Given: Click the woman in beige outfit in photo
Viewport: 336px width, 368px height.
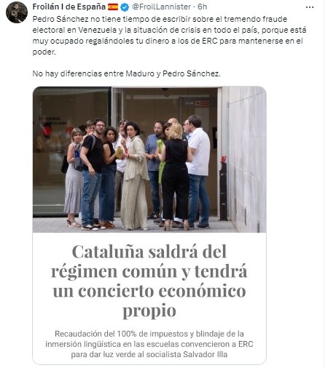Looking at the screenshot, I should [x=134, y=176].
